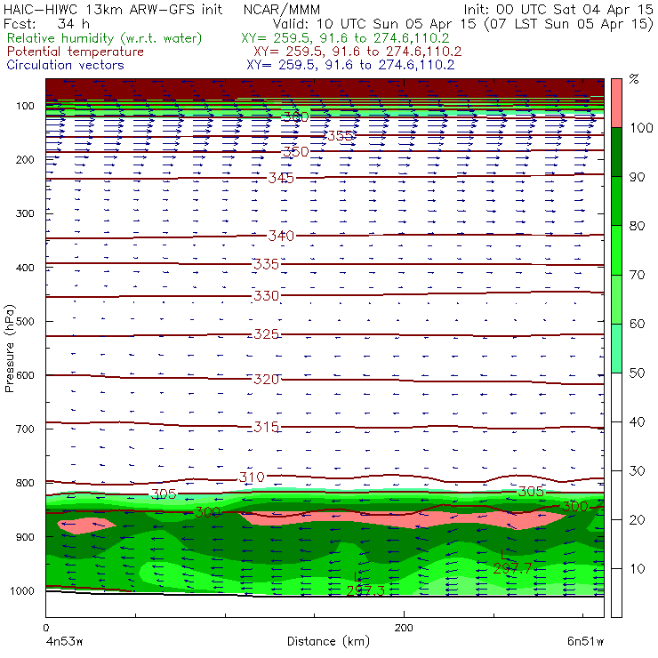The height and width of the screenshot is (658, 658).
Task: Click the 'Pressure (hPa)' axis title
Action: (x=9, y=349)
